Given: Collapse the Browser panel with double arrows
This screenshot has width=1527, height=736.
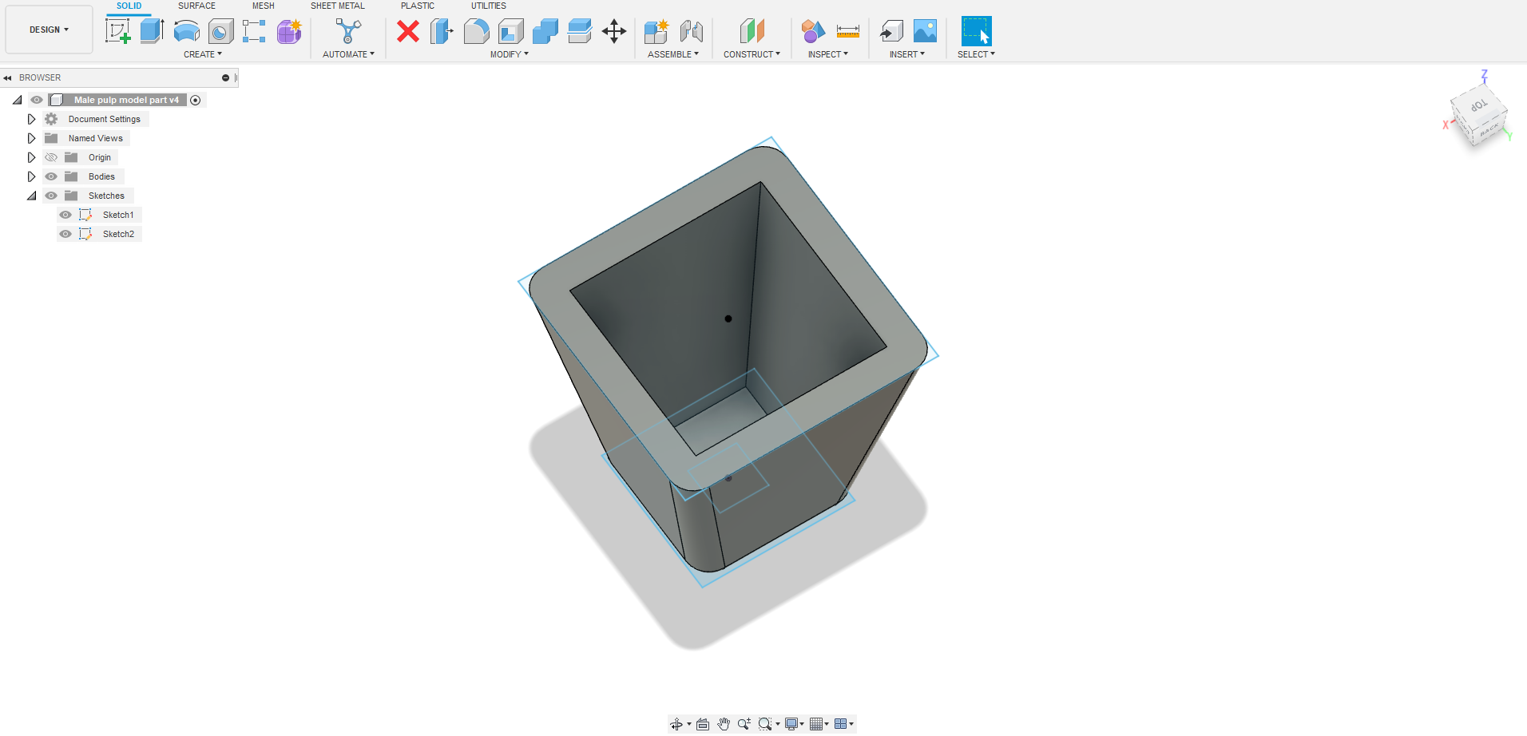Looking at the screenshot, I should tap(7, 77).
